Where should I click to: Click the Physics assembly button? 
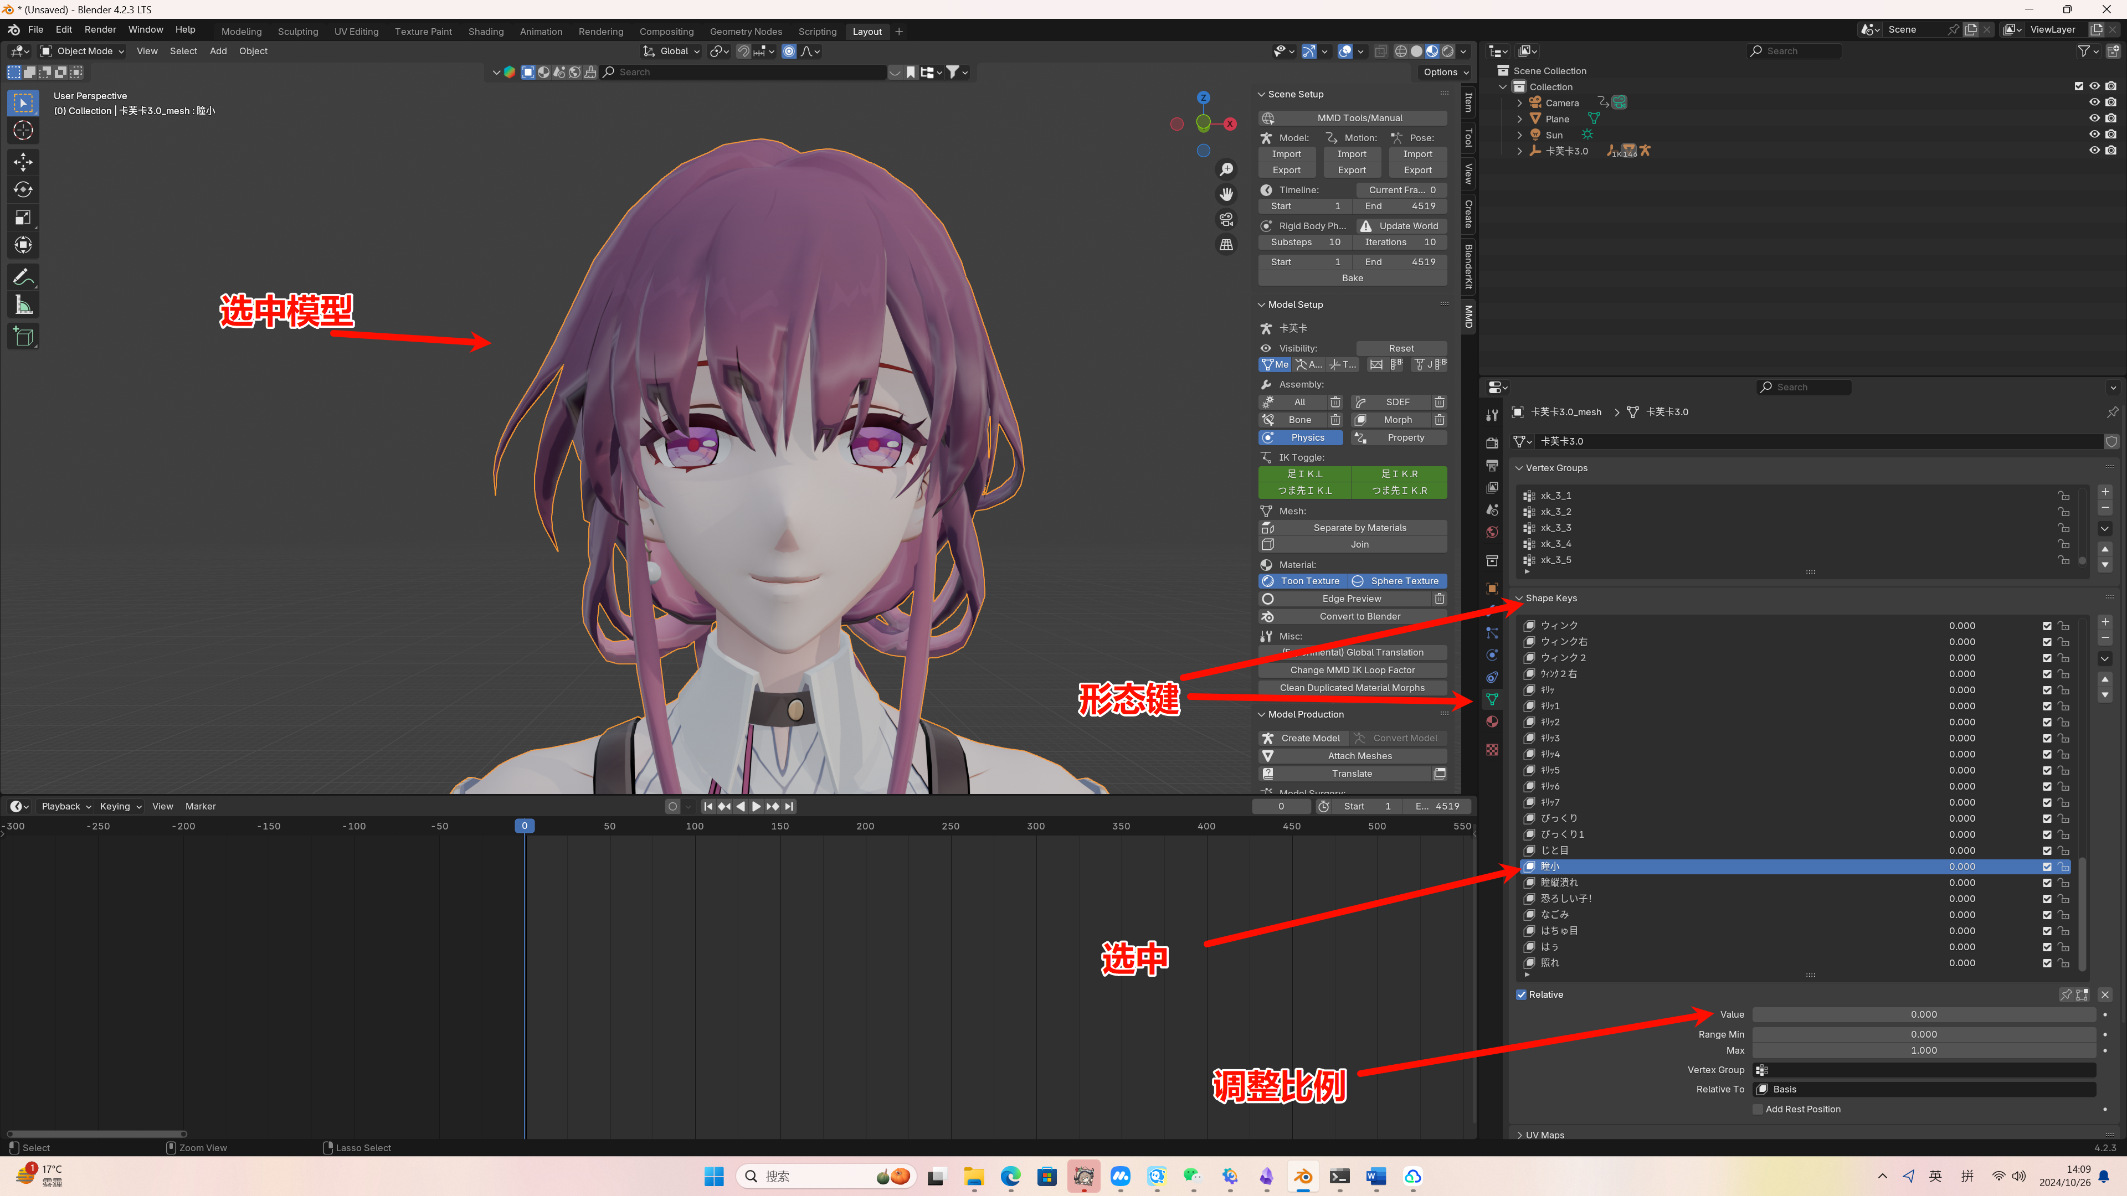pos(1301,437)
